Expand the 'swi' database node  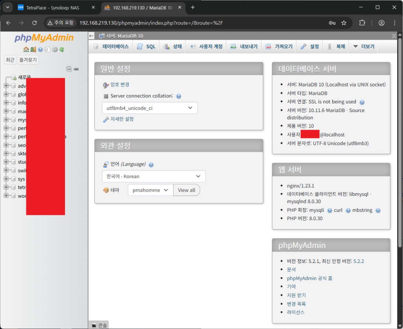(6, 171)
